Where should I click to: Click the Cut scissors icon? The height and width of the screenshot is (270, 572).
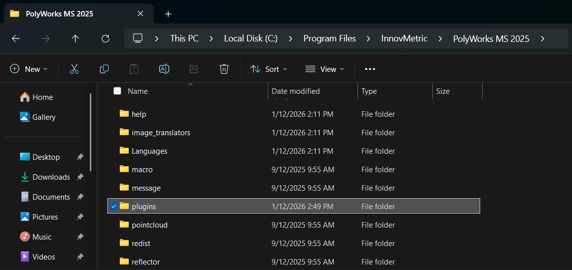[x=74, y=69]
